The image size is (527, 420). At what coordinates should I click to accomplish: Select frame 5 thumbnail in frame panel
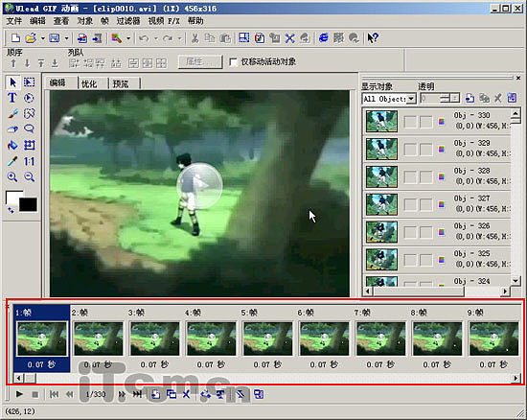[267, 338]
